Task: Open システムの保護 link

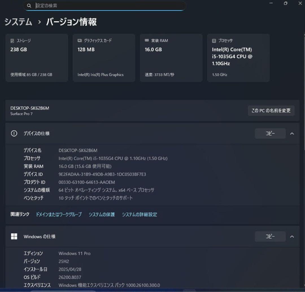Action: pos(102,214)
